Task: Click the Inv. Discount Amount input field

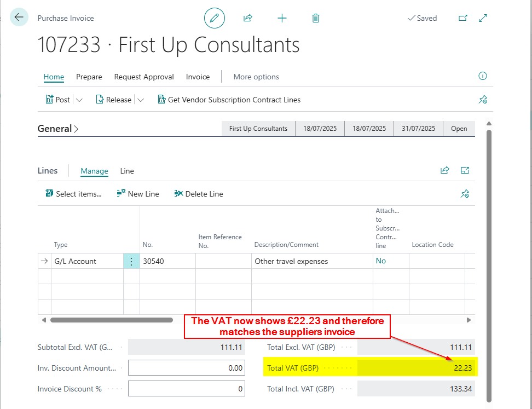Action: pyautogui.click(x=186, y=368)
